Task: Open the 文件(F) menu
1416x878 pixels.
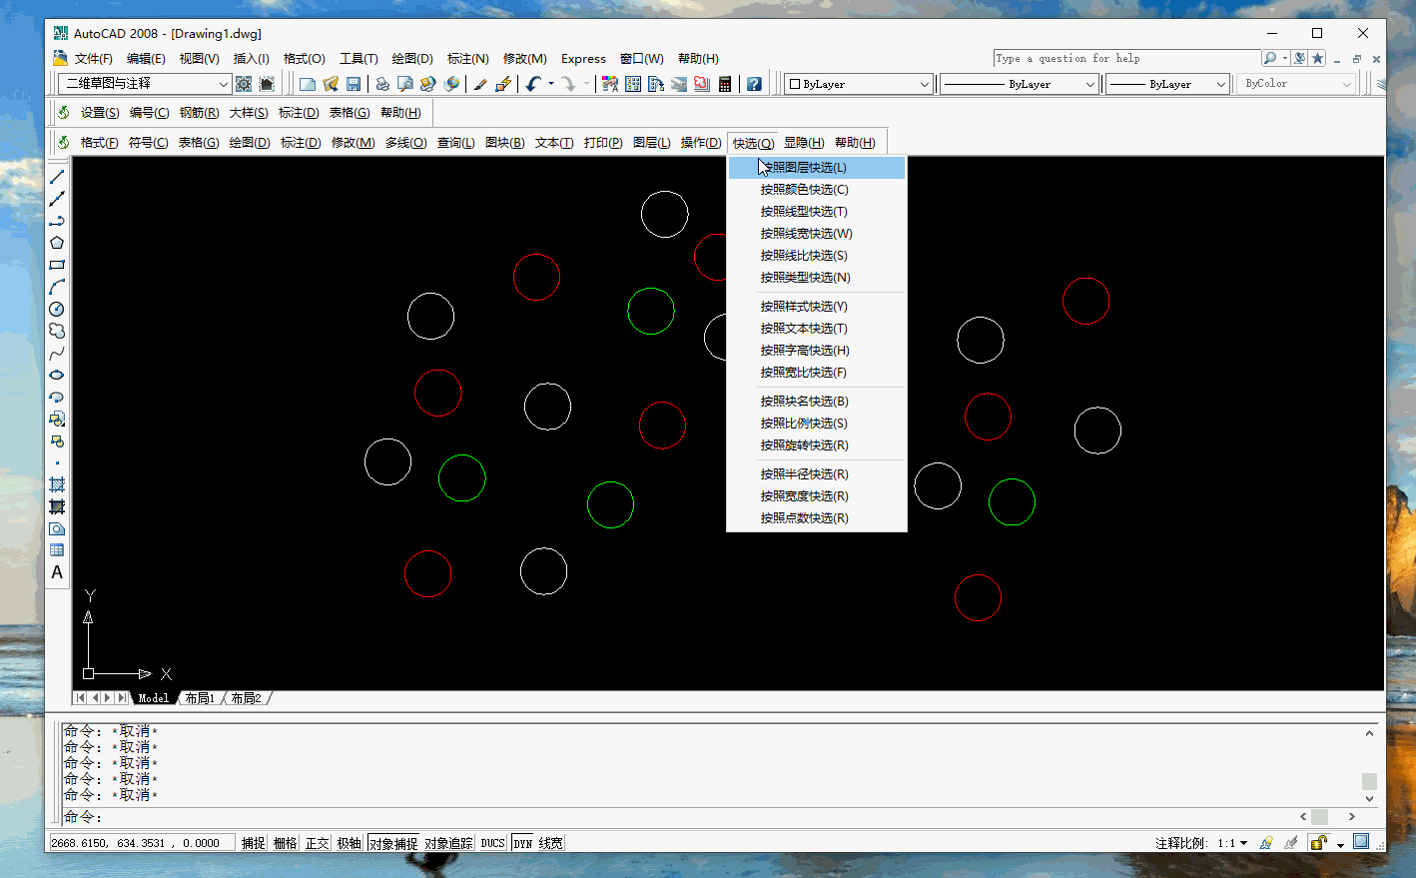Action: click(94, 59)
